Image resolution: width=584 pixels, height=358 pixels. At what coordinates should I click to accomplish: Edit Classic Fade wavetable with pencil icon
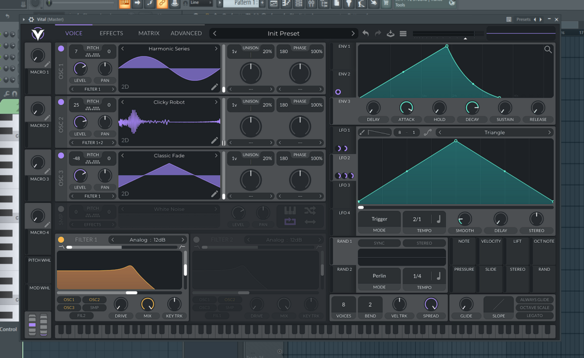(214, 193)
